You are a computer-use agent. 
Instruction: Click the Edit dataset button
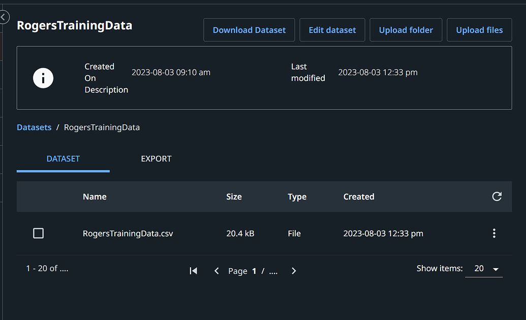click(x=332, y=30)
